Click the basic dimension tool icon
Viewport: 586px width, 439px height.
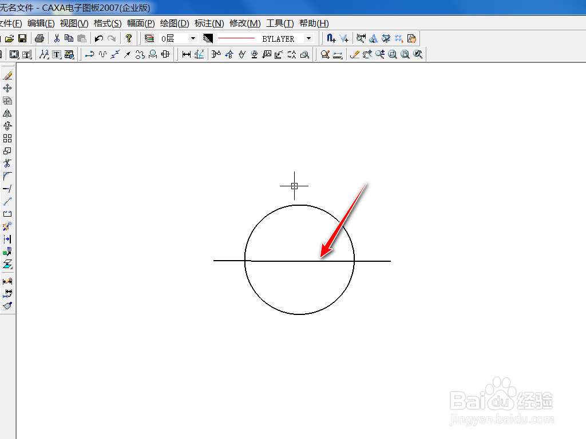tap(186, 54)
